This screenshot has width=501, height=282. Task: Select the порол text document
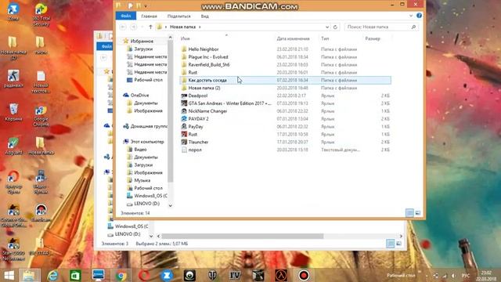point(195,150)
